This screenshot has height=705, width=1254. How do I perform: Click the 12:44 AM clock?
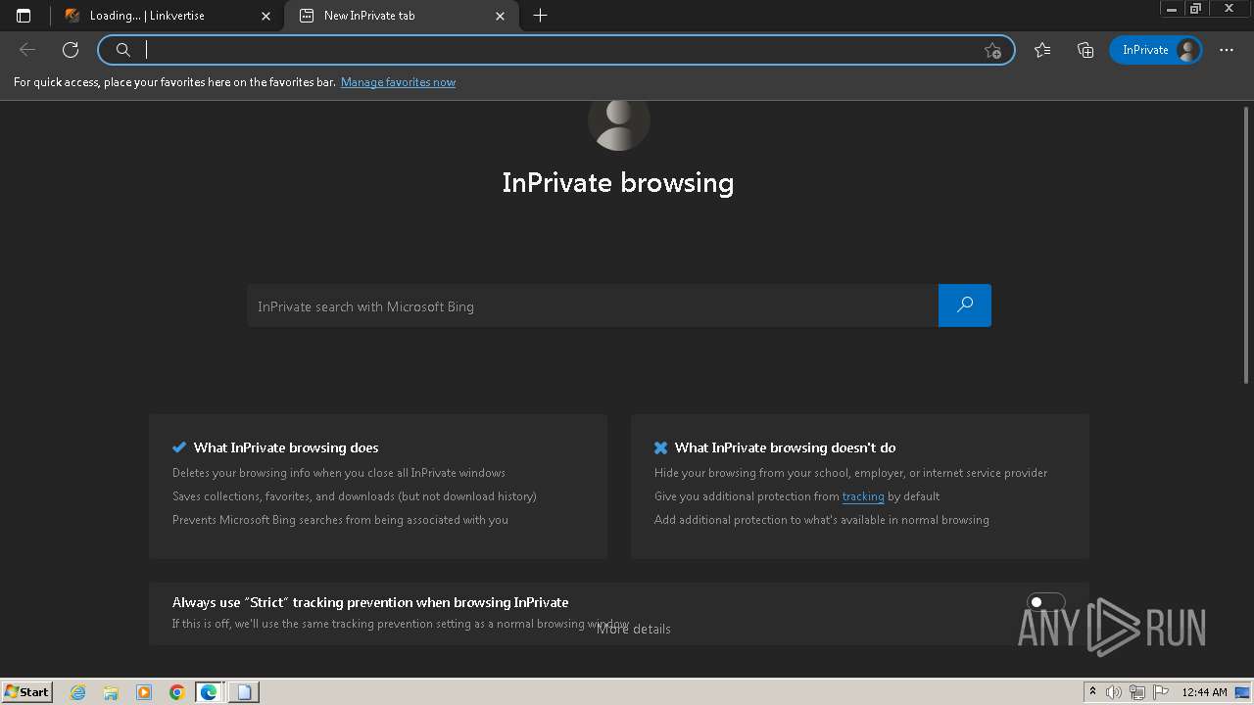[1204, 692]
